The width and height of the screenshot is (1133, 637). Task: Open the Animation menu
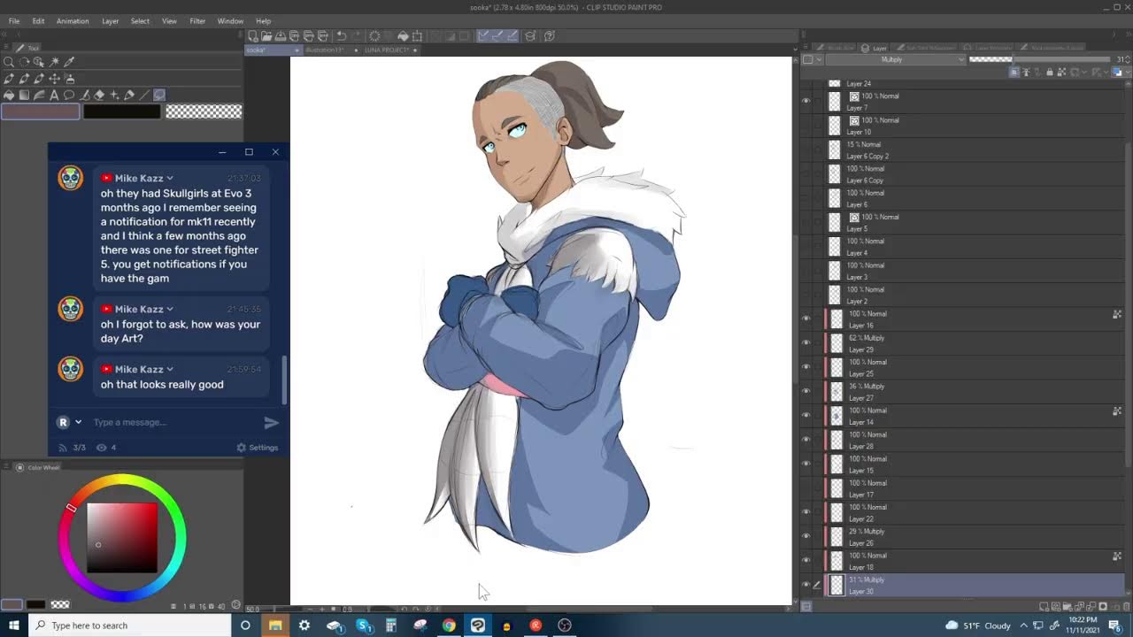(x=73, y=21)
